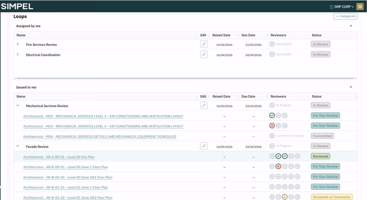Sort Assigned by me by Name header
The image size is (367, 200).
21,35
